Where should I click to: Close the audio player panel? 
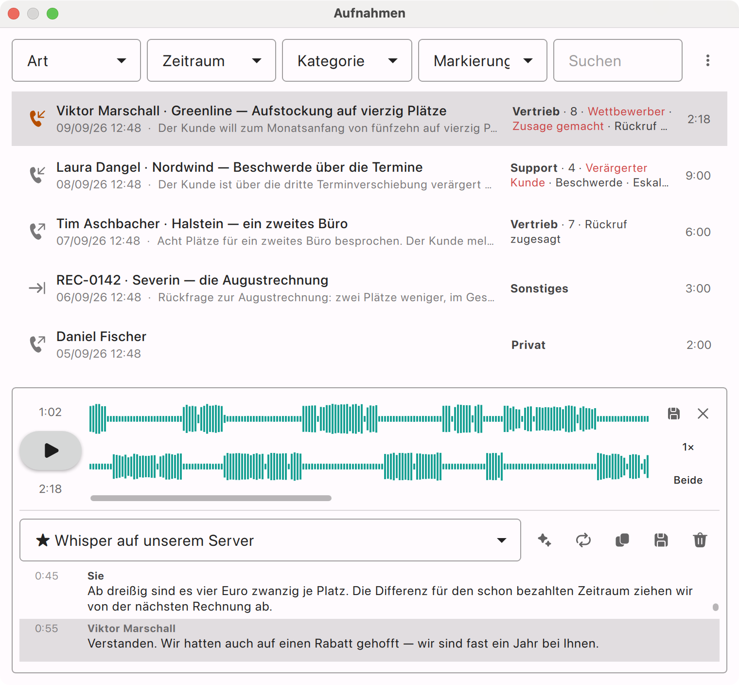pyautogui.click(x=703, y=414)
